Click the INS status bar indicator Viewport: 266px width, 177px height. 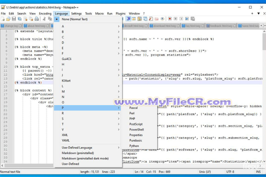click(x=258, y=172)
